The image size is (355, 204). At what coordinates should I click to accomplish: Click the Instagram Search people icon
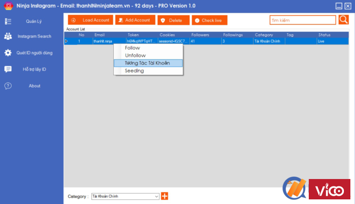click(8, 36)
